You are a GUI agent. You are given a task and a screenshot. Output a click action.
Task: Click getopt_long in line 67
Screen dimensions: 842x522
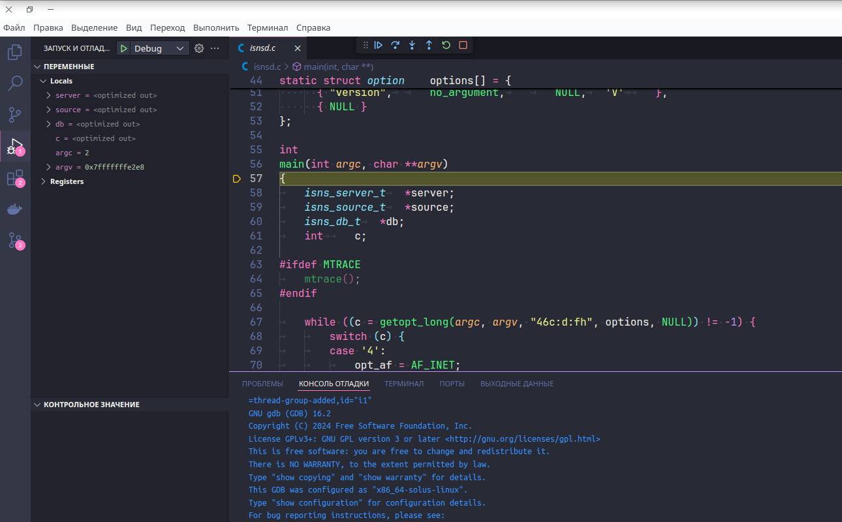pyautogui.click(x=414, y=322)
